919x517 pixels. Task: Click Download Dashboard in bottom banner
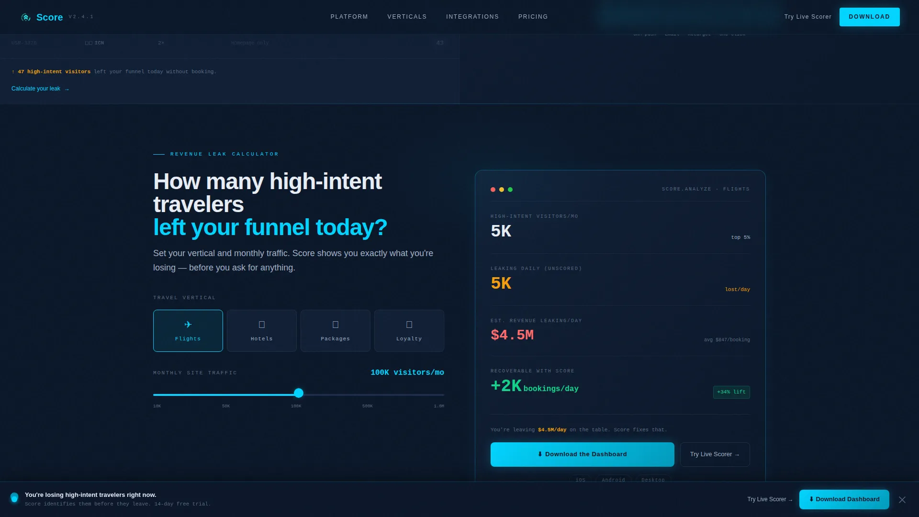point(844,499)
